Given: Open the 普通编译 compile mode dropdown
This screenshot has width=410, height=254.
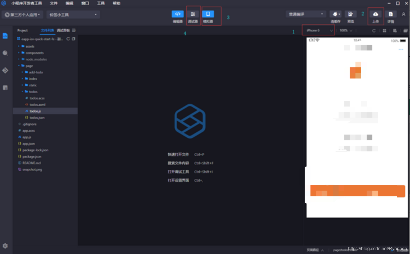Looking at the screenshot, I should (x=306, y=14).
